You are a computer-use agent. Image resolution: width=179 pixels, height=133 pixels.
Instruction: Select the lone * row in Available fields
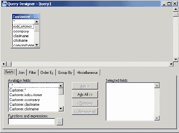point(34,85)
